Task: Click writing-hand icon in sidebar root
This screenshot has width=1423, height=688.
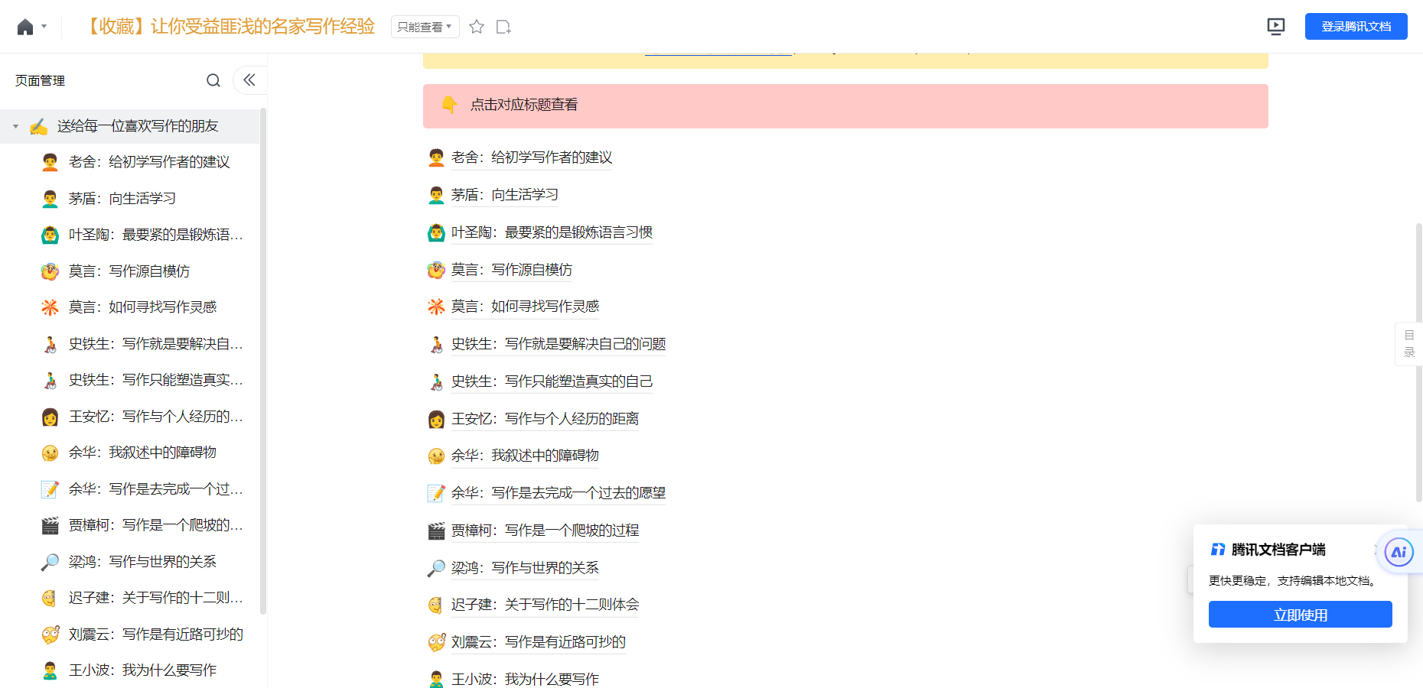Action: click(38, 127)
